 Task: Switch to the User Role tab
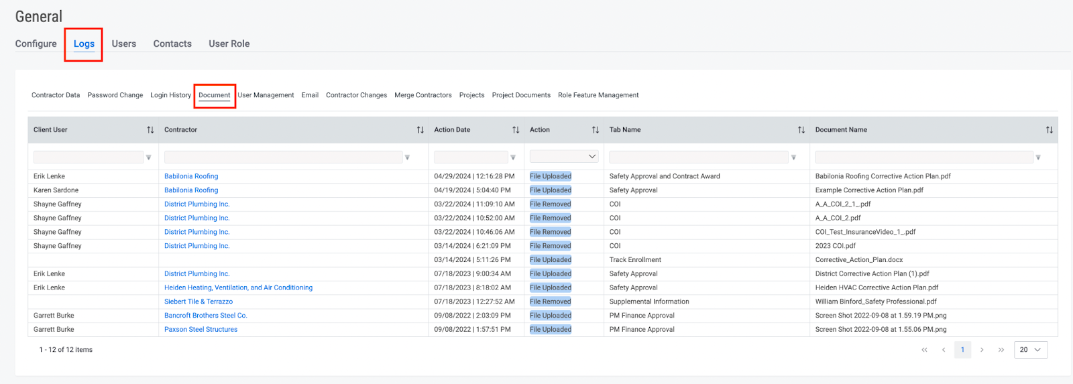229,44
